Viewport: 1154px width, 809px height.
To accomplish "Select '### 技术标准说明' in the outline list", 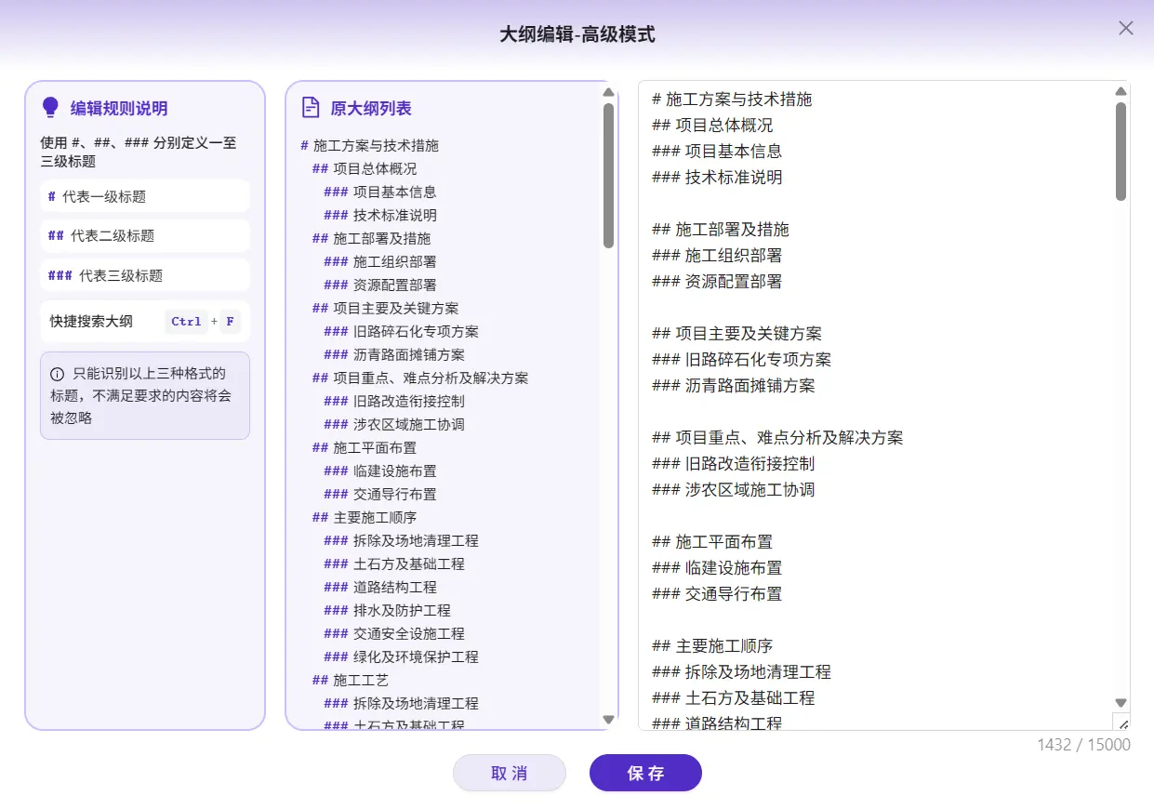I will [x=380, y=215].
